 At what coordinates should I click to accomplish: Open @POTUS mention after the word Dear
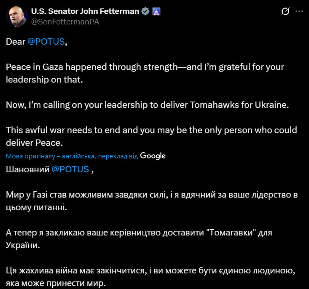point(46,42)
